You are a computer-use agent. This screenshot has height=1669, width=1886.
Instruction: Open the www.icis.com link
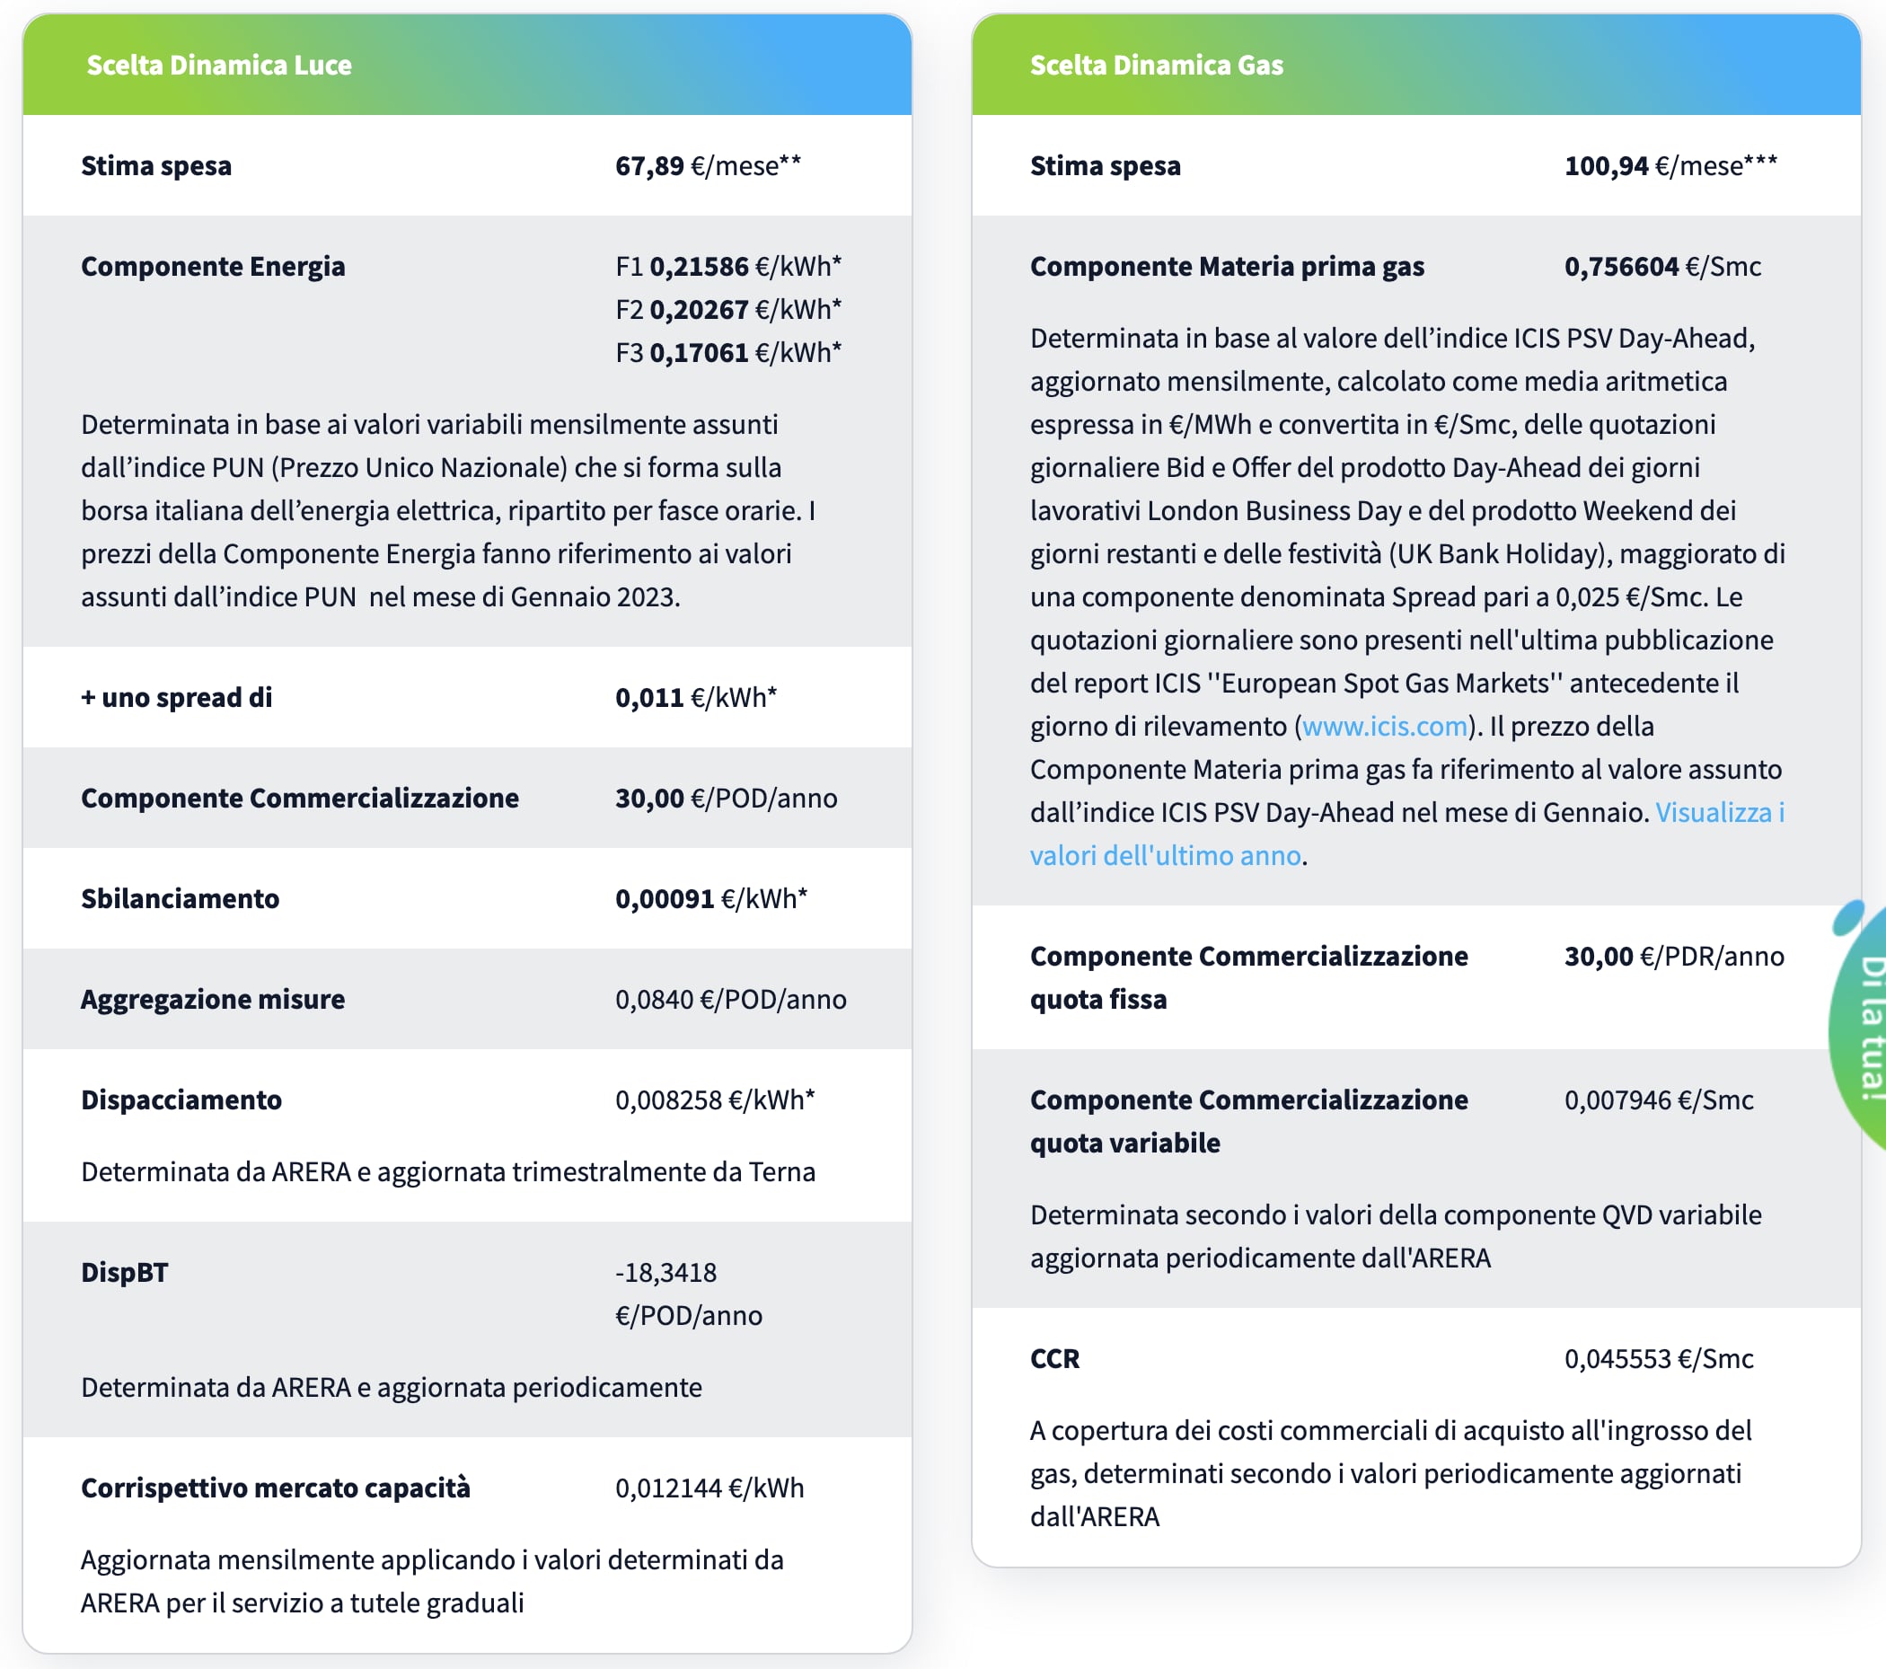pyautogui.click(x=1384, y=727)
